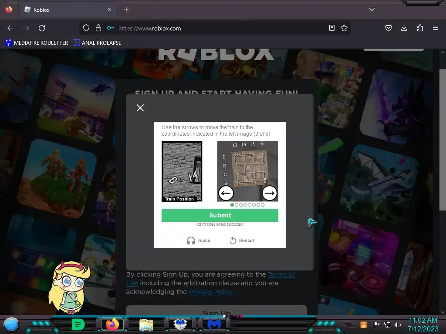Close the Roblox browser tab

110,10
